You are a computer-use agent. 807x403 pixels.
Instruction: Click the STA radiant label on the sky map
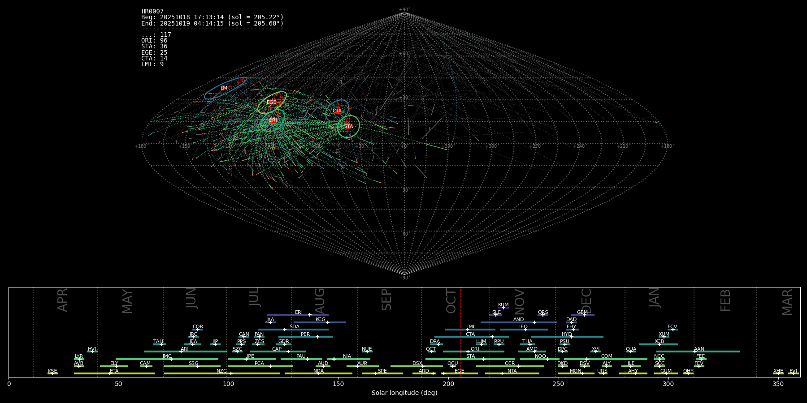coord(349,127)
